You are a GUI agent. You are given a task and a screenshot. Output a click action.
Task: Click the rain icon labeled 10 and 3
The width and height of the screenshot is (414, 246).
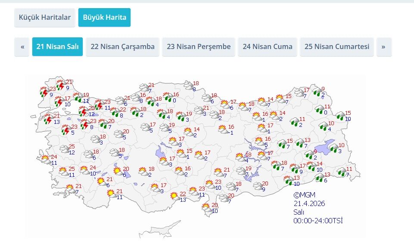pos(333,148)
